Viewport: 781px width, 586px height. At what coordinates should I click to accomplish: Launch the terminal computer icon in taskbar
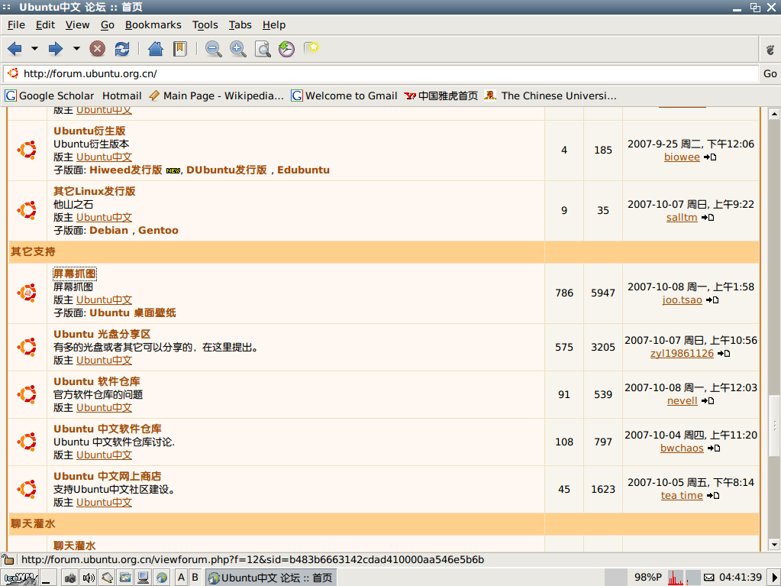point(144,578)
